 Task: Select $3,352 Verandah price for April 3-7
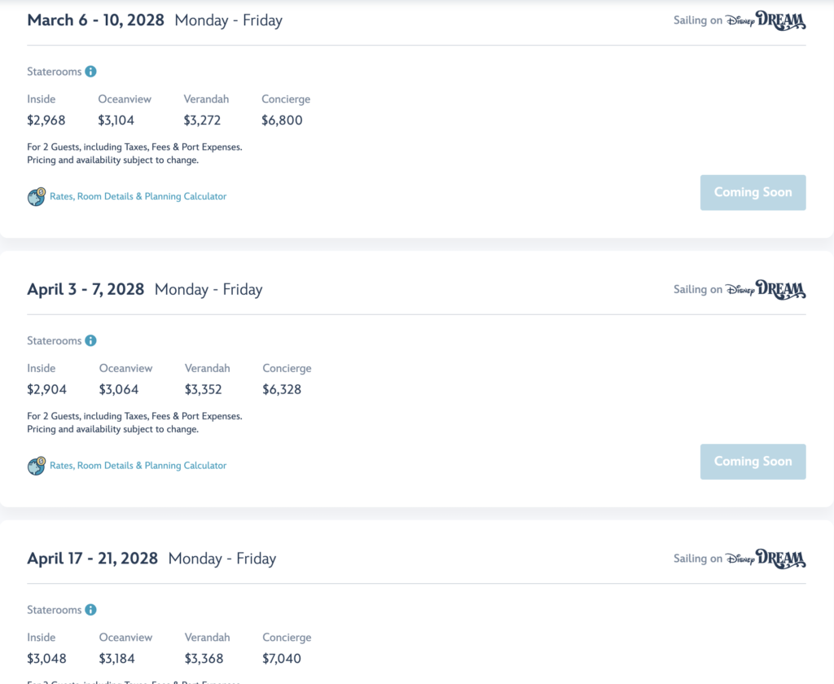click(203, 389)
